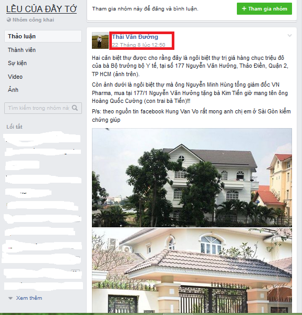Click the Lối tắt shortcuts heading
The image size is (302, 315).
click(14, 127)
